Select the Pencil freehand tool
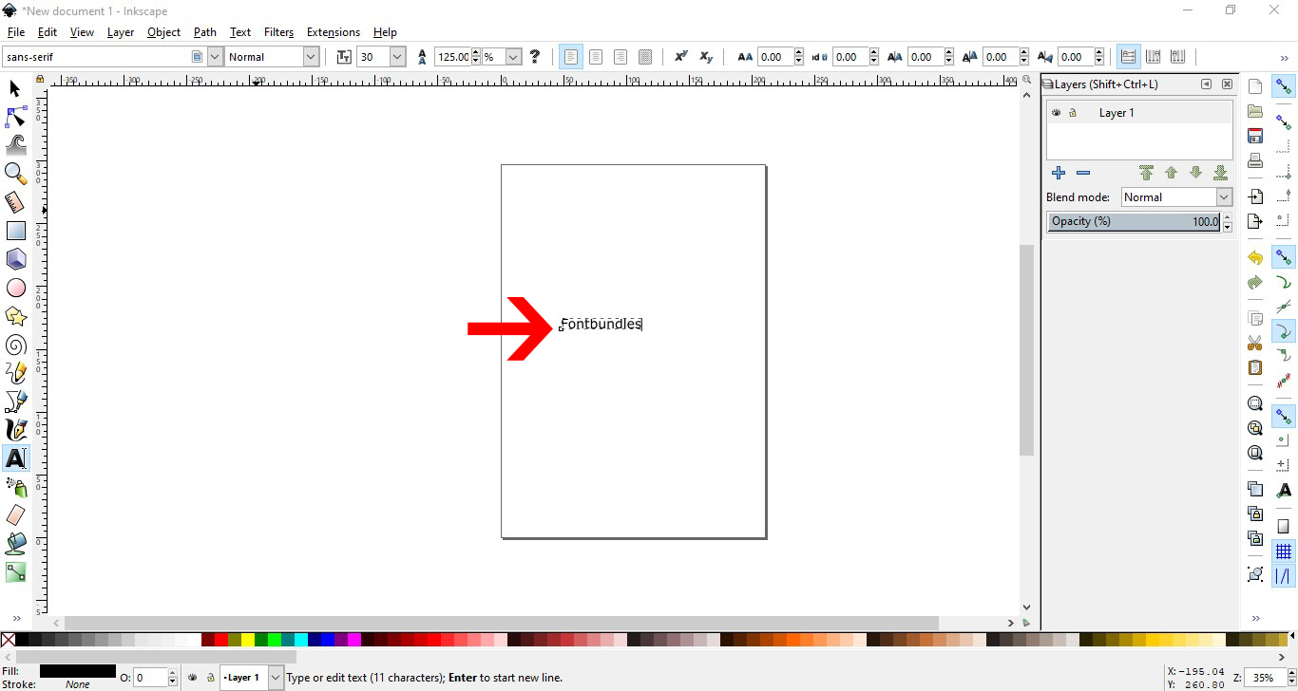Screen dimensions: 1298x691 [x=15, y=373]
